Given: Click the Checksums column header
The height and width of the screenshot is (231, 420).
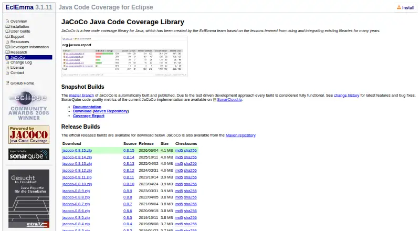Looking at the screenshot, I should (x=186, y=144).
